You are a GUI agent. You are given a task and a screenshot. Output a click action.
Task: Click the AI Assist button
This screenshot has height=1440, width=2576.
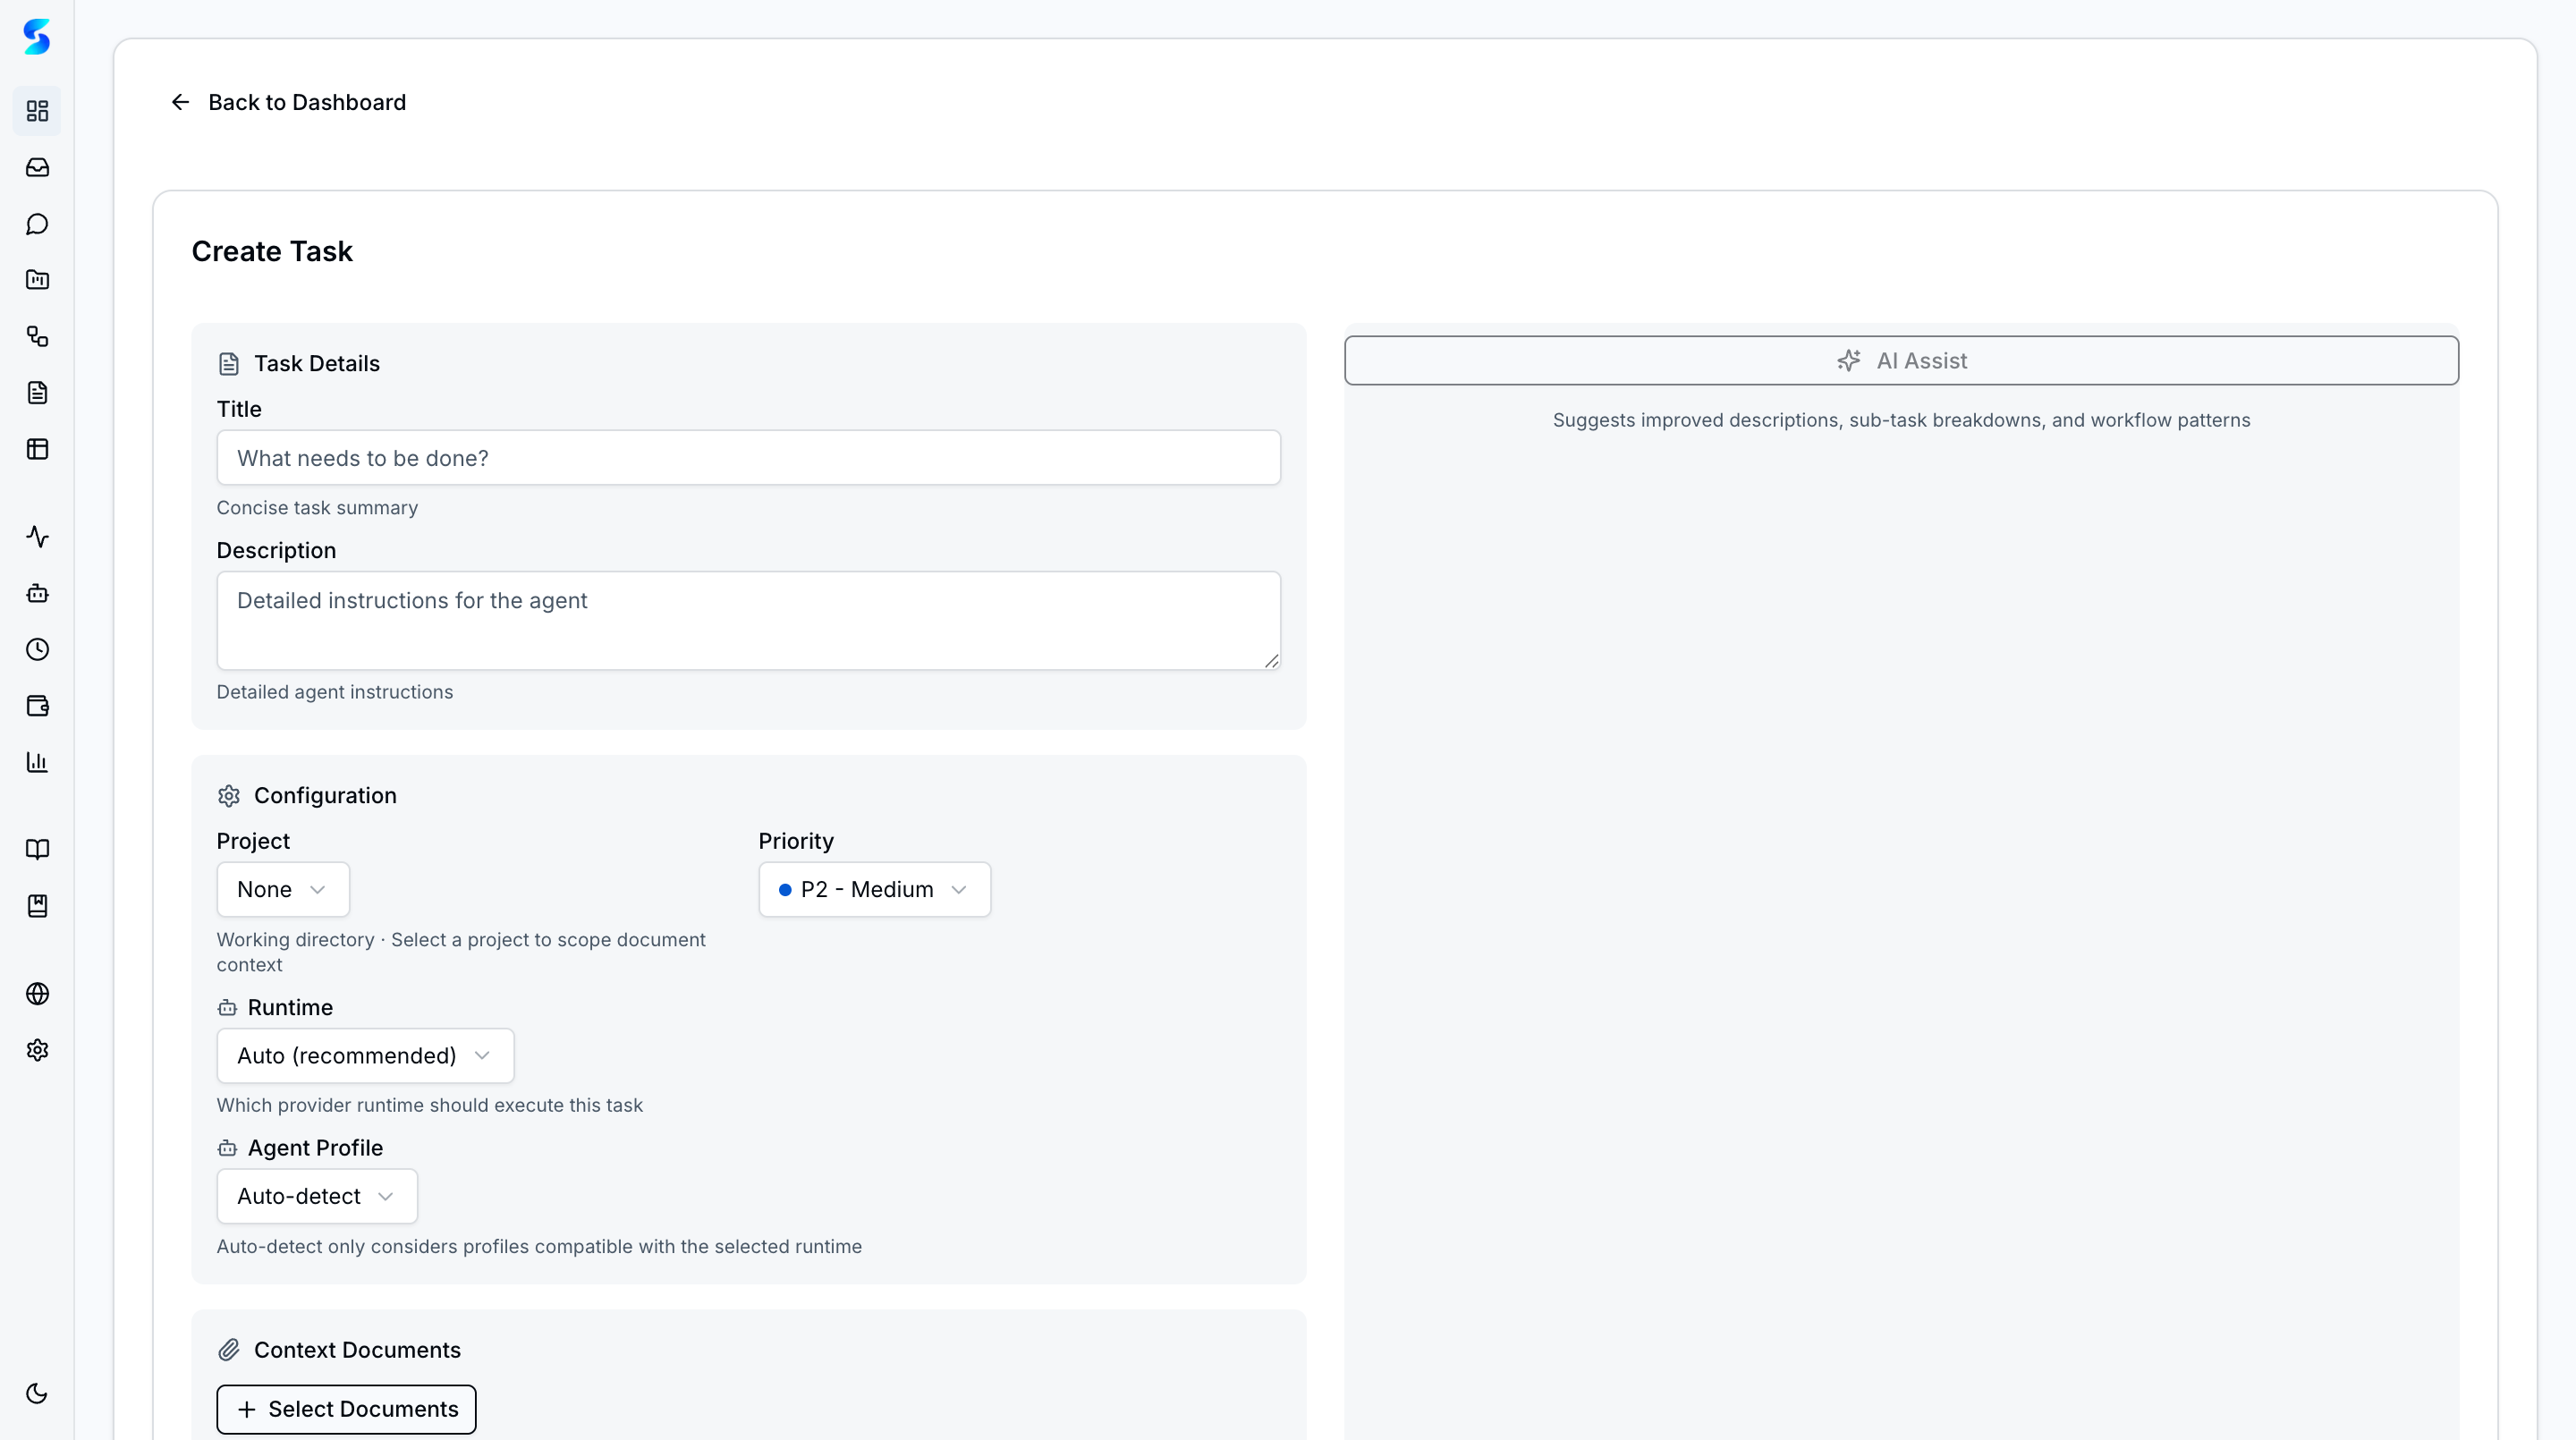tap(1901, 360)
